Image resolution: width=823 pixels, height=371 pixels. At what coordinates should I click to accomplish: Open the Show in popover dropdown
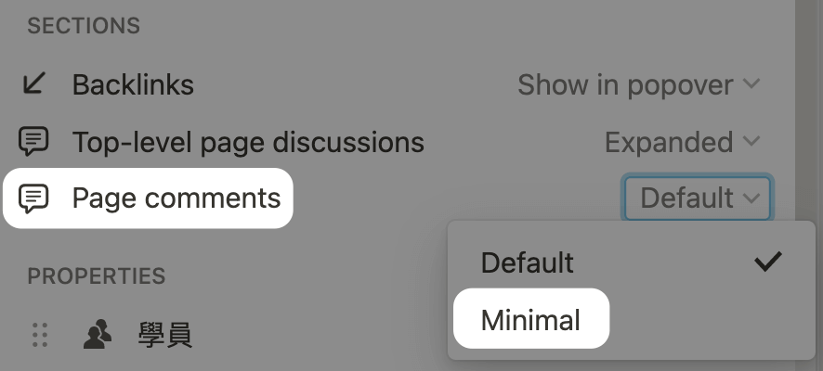coord(639,85)
